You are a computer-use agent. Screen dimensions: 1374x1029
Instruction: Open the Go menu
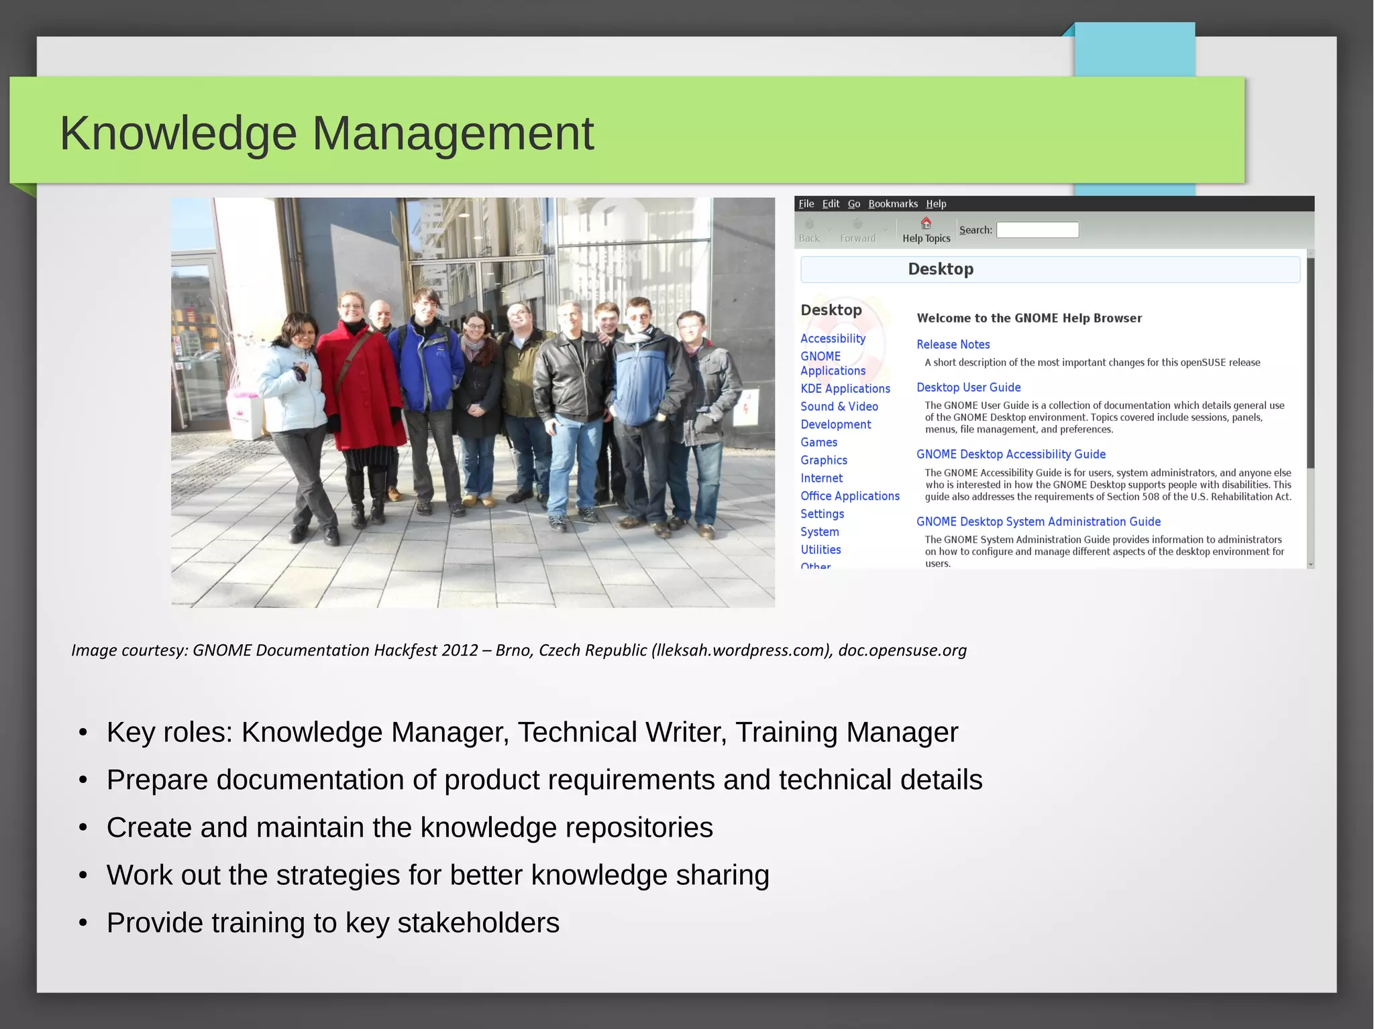click(x=853, y=204)
